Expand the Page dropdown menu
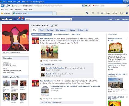The height and width of the screenshot is (106, 129). [x=109, y=13]
